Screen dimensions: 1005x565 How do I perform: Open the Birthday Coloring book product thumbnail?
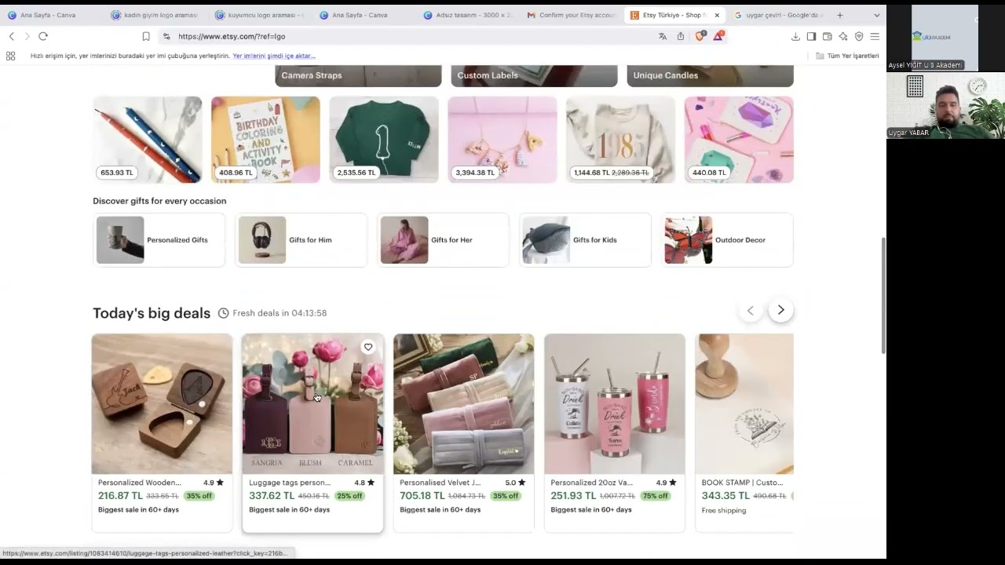(265, 140)
